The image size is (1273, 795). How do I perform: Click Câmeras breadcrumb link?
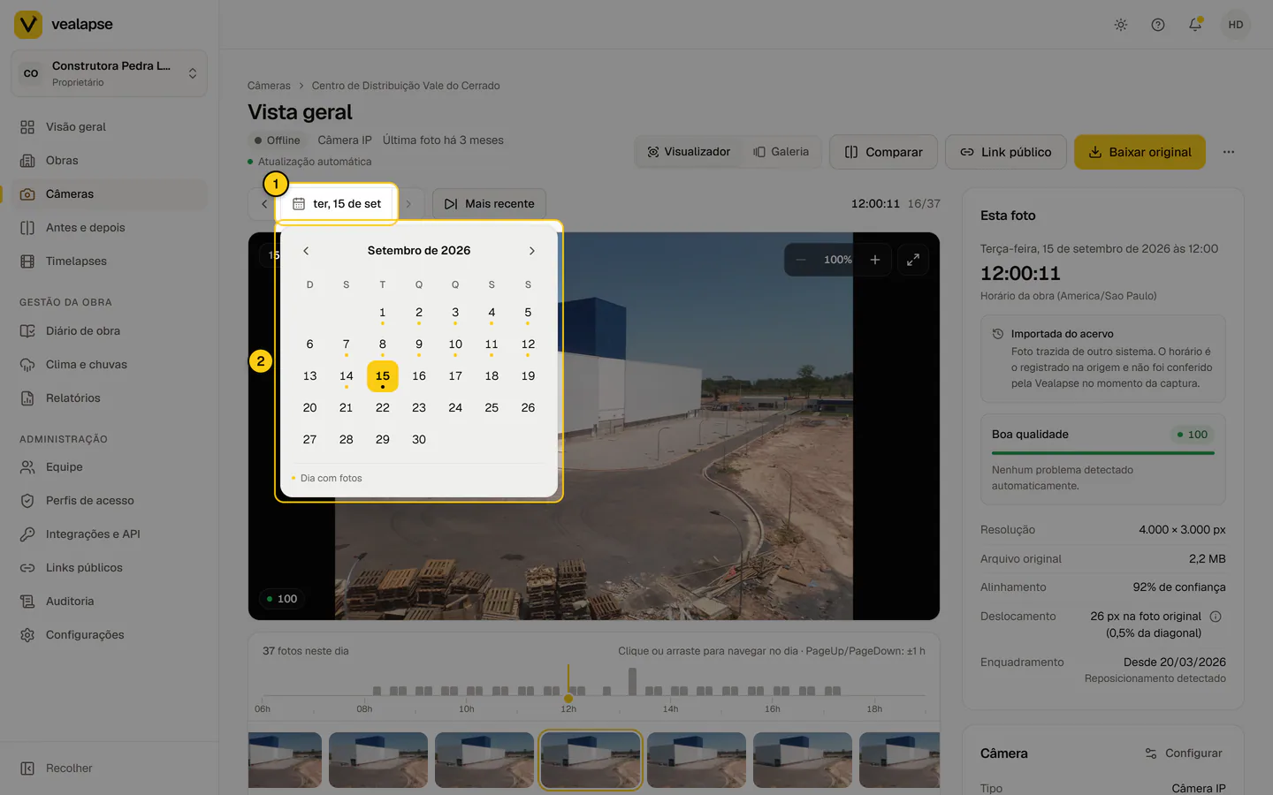(x=269, y=86)
